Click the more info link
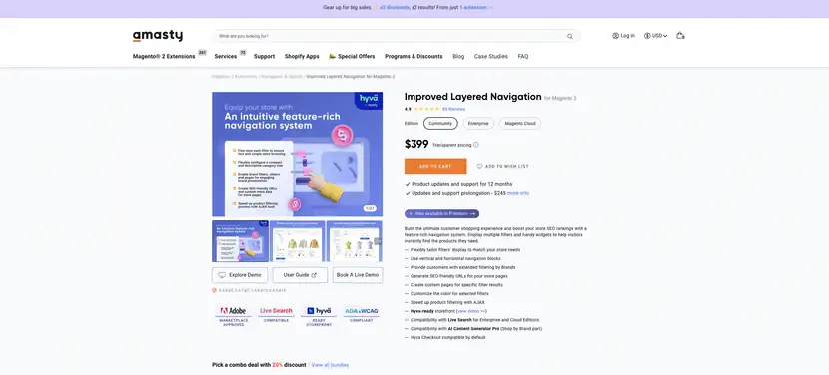Screen dimensions: 829x375 click(518, 193)
